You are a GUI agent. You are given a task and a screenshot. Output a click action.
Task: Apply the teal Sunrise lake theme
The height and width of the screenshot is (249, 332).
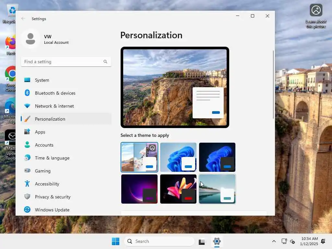point(217,189)
